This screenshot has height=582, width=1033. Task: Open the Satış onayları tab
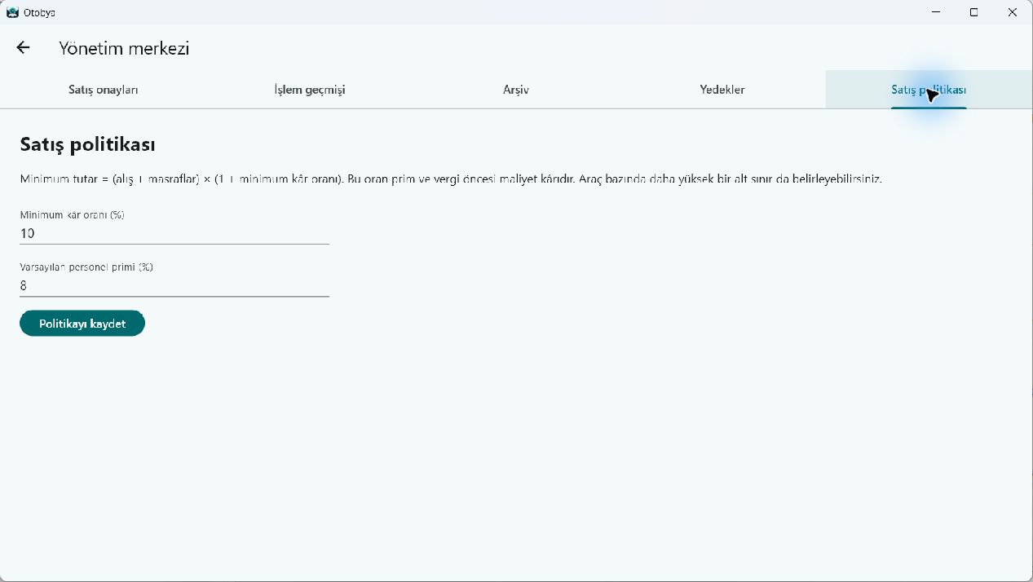point(104,90)
